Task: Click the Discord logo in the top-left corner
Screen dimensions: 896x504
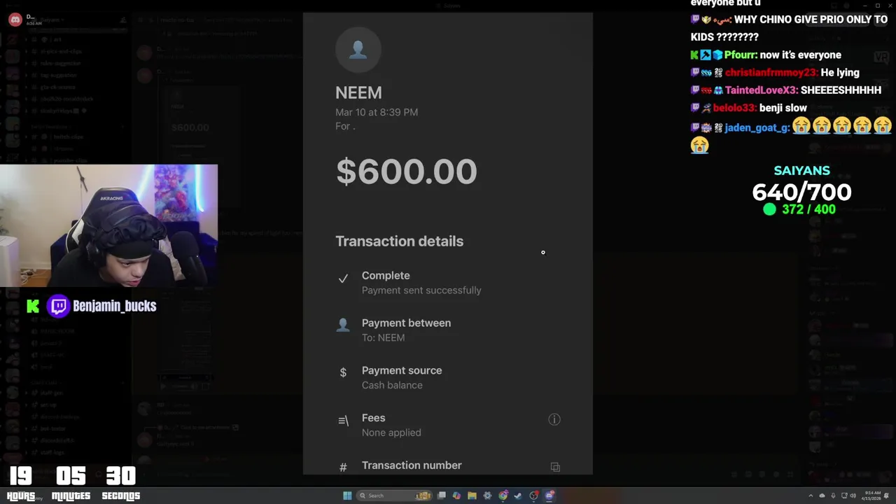Action: (15, 20)
